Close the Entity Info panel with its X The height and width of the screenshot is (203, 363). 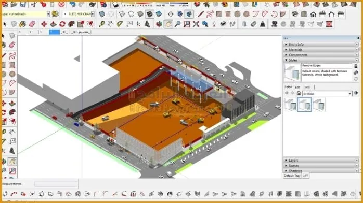point(357,44)
